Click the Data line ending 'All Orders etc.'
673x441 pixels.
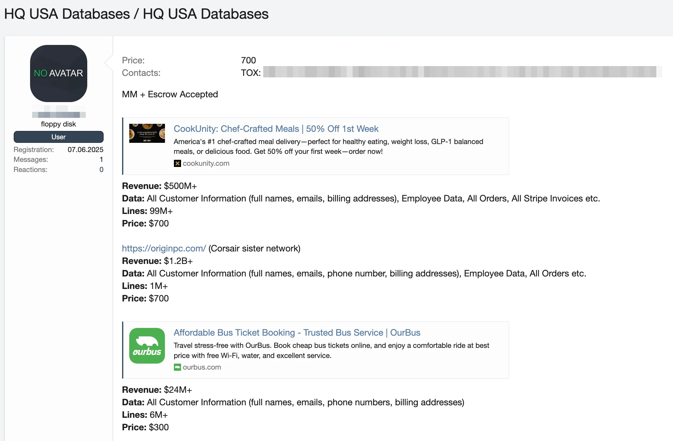[x=354, y=273]
